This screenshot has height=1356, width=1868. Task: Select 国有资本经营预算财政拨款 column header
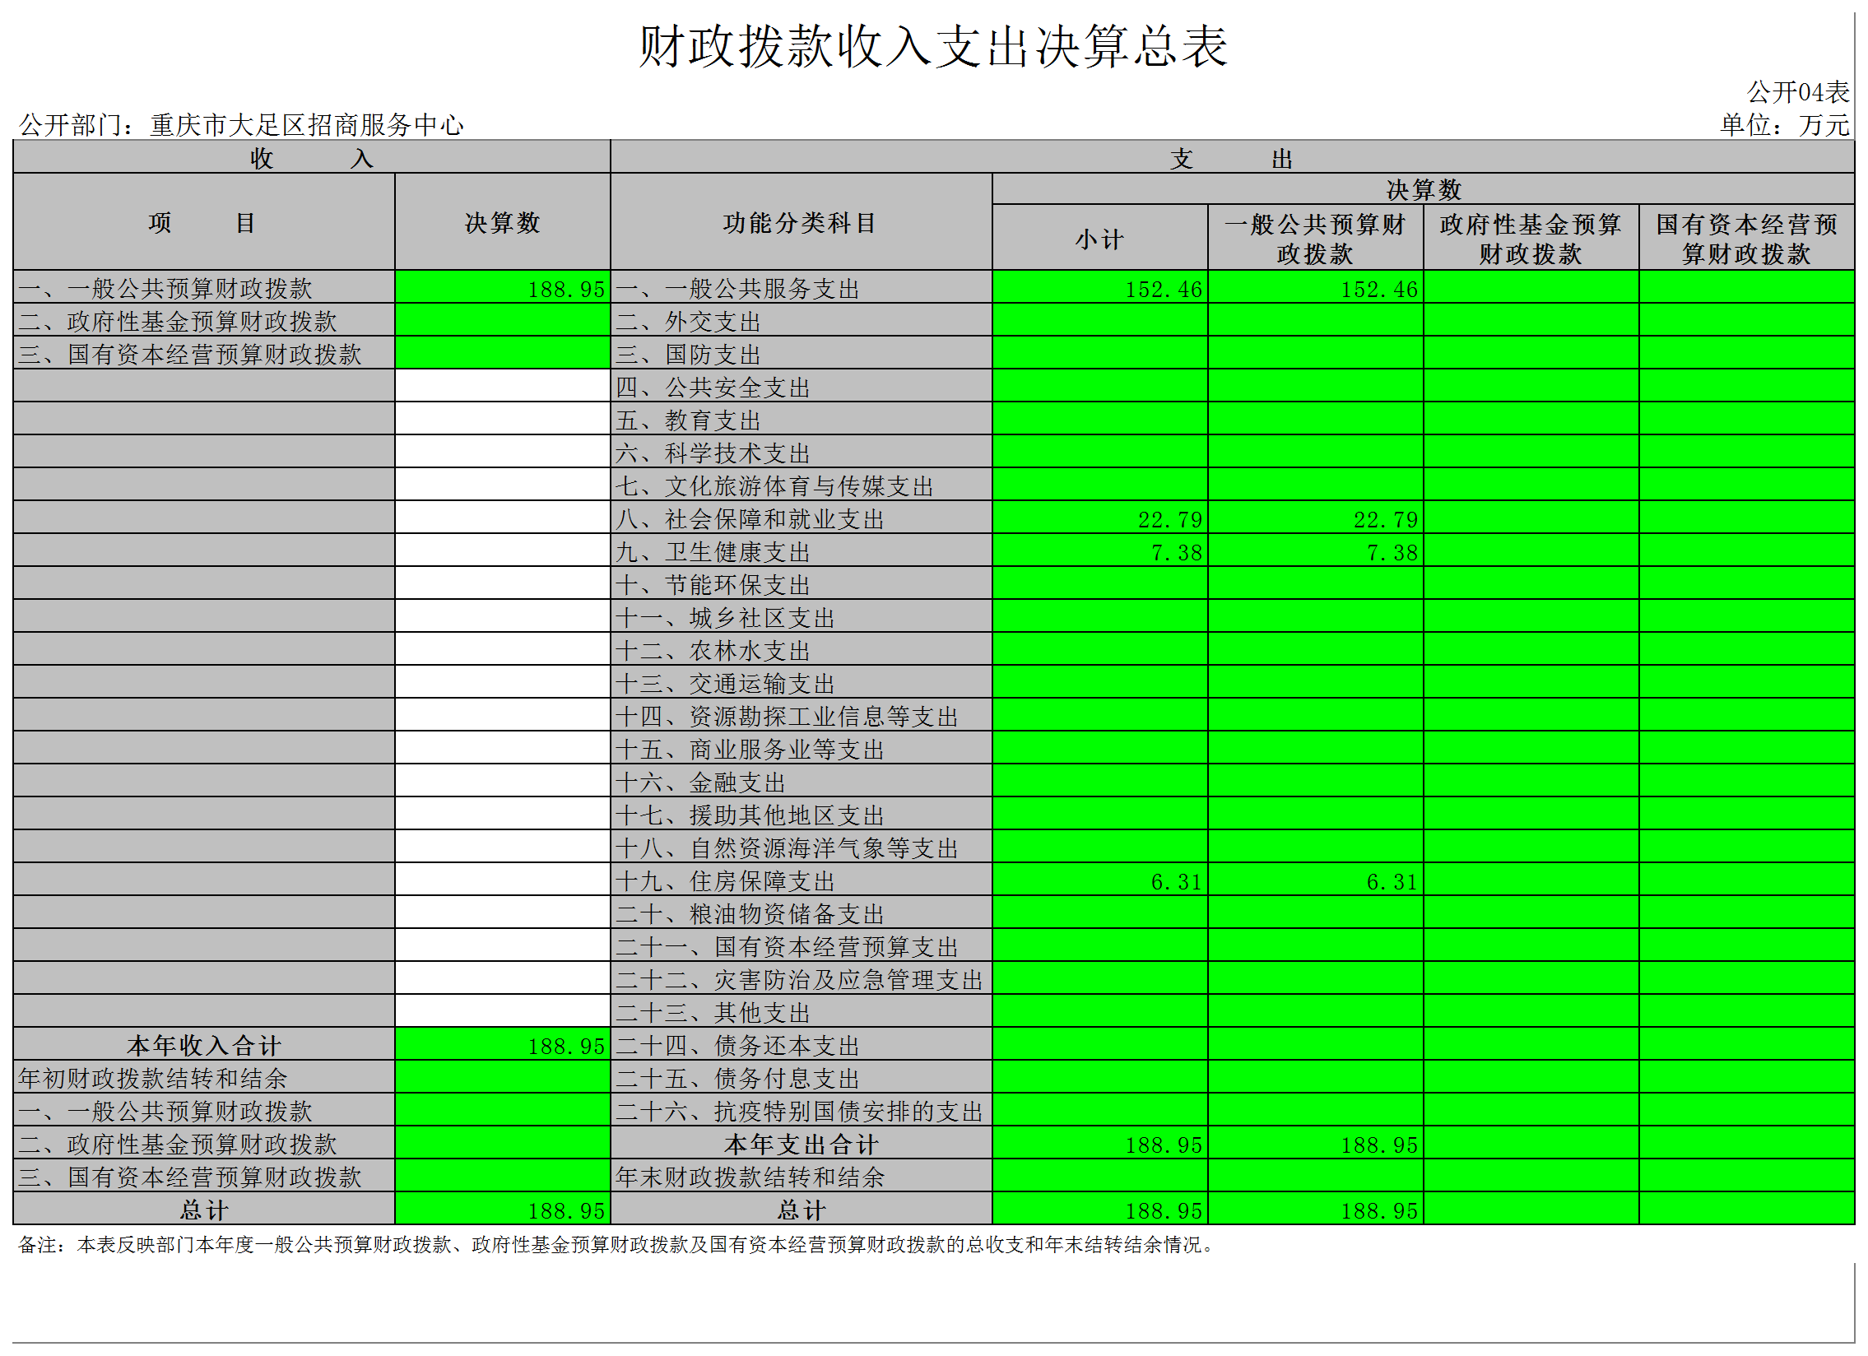[x=1746, y=239]
